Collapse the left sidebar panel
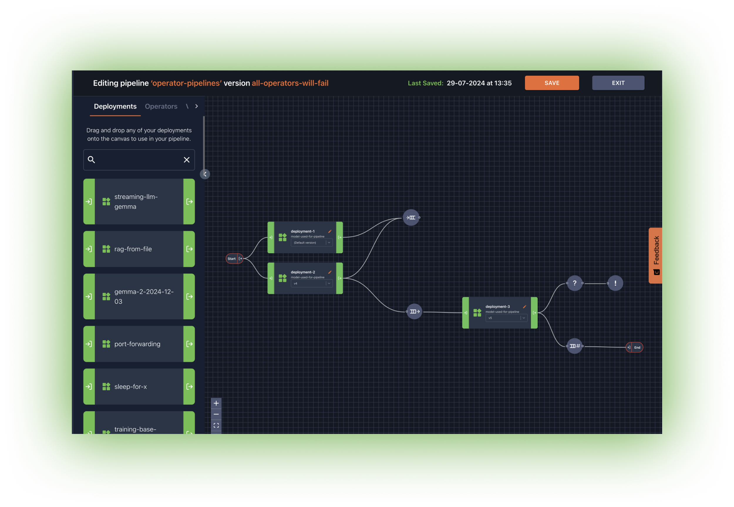Screen dimensions: 734x507 click(205, 174)
